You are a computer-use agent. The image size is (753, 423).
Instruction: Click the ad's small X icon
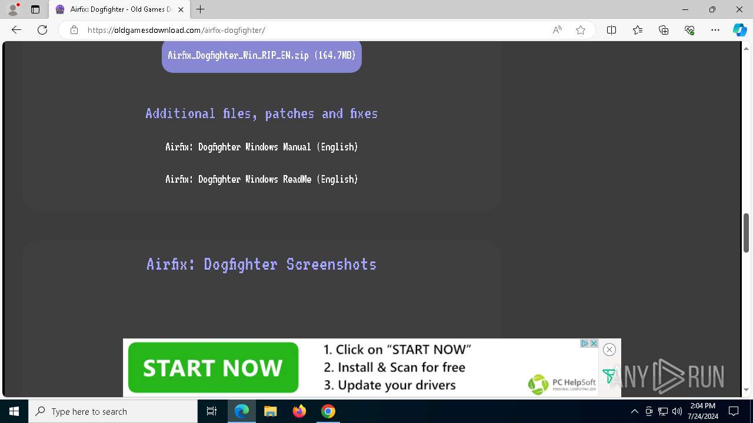tap(594, 343)
